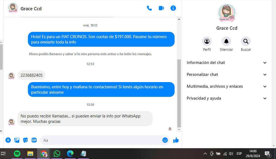Expand Privacidad y ayuda section
The height and width of the screenshot is (159, 276).
point(227,98)
